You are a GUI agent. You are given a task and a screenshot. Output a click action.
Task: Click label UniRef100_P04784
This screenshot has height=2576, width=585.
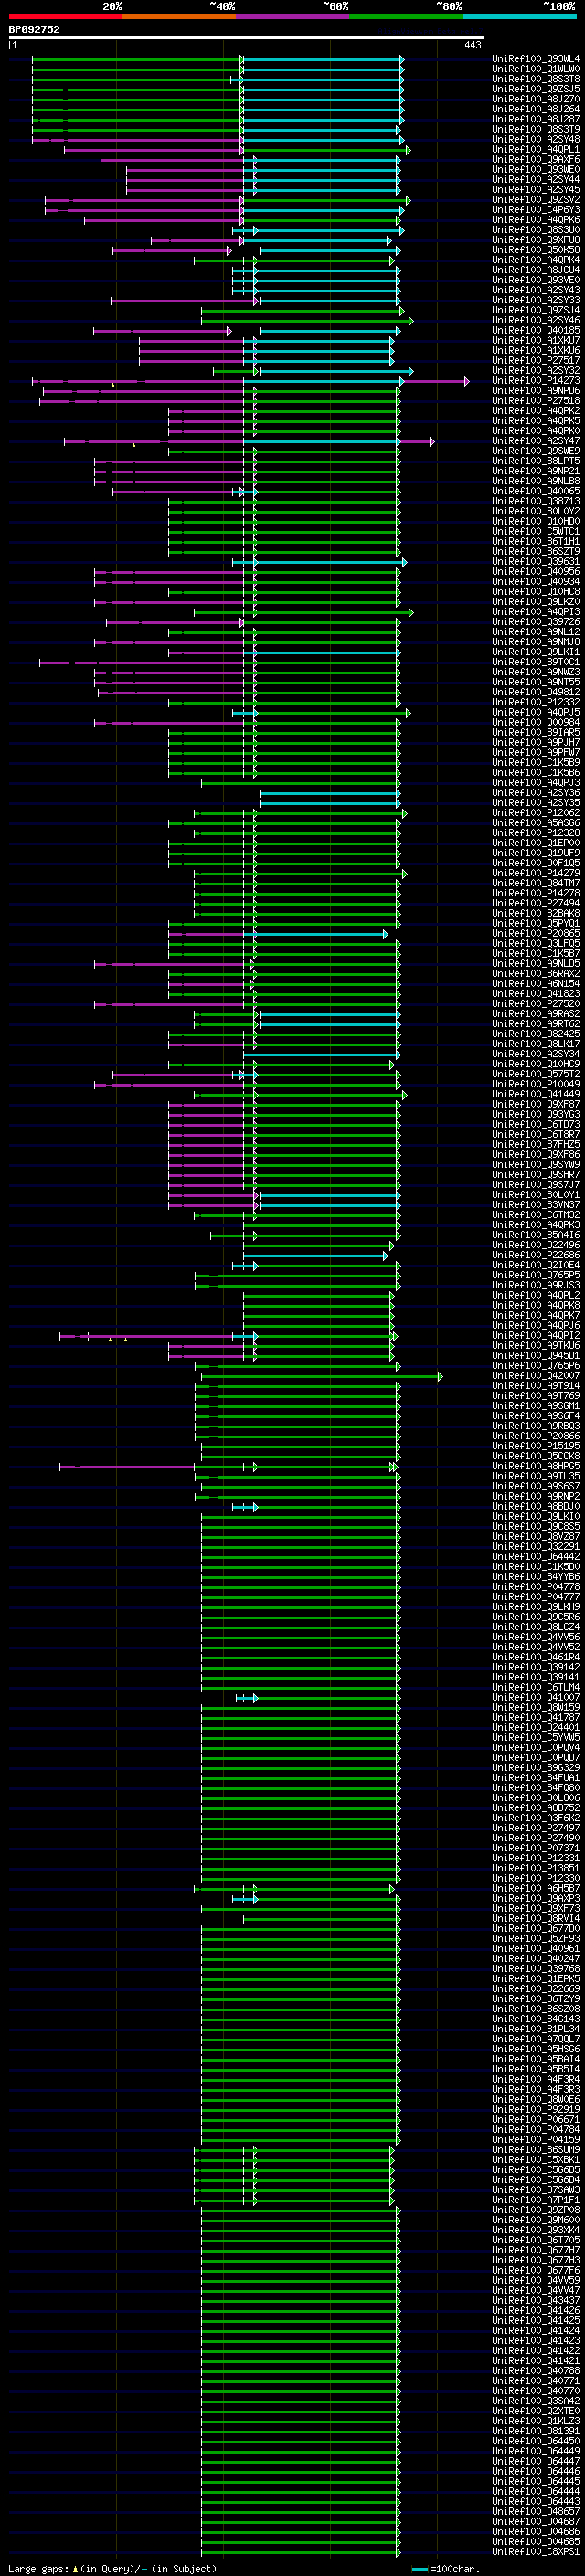536,2129
